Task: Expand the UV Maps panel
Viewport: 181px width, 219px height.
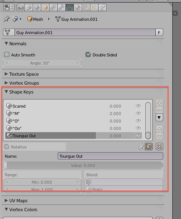Action: coord(16,201)
